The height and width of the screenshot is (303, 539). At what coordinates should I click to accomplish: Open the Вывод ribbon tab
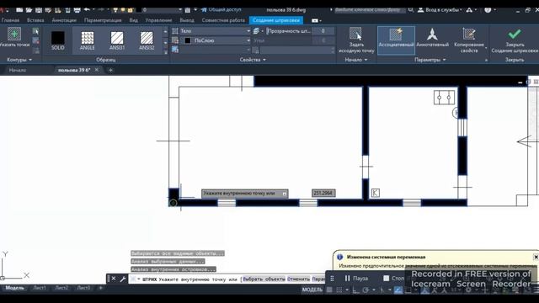(x=187, y=20)
